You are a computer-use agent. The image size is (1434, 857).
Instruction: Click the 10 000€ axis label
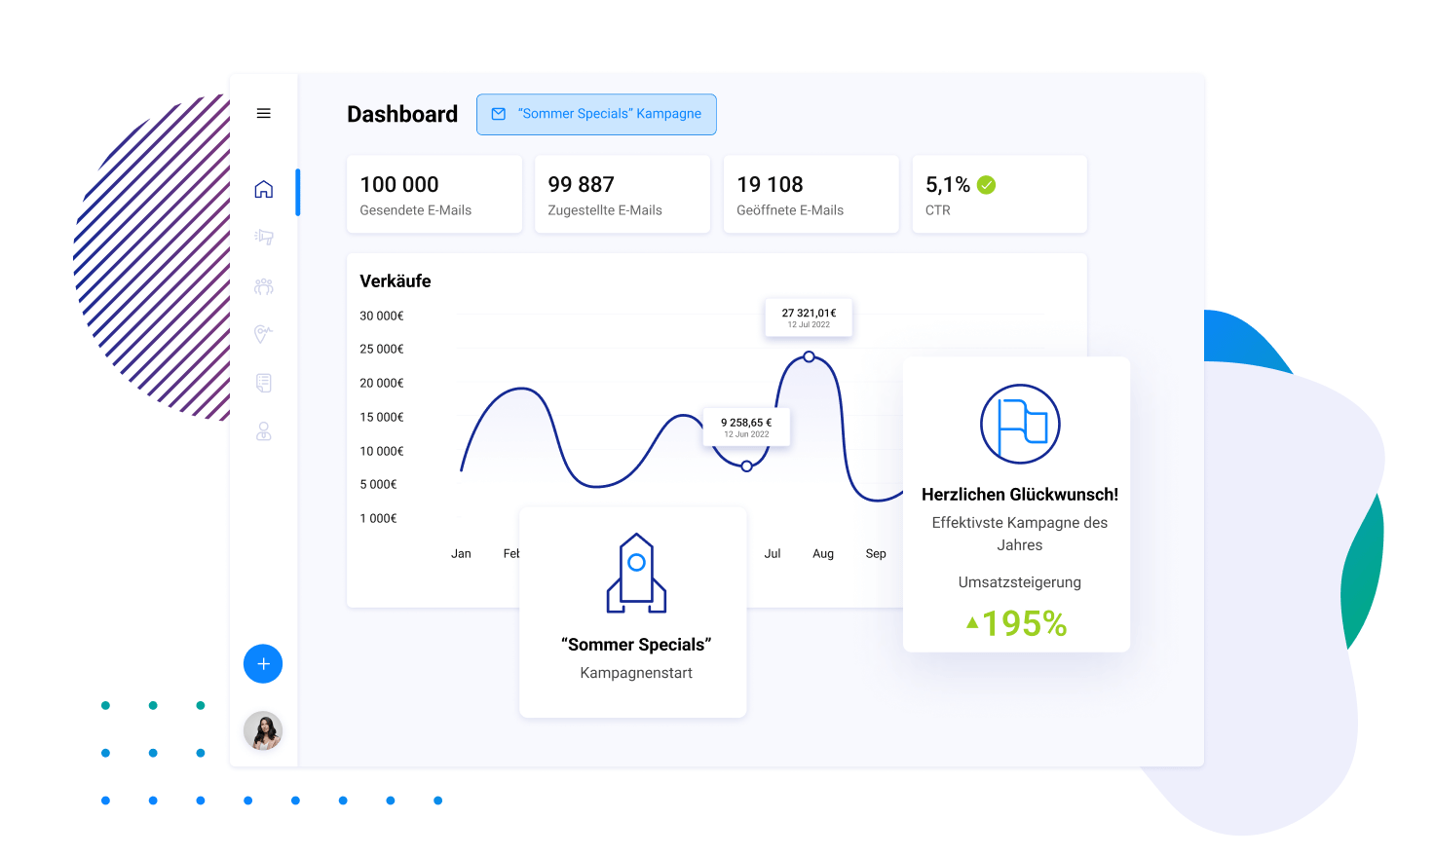pos(382,451)
